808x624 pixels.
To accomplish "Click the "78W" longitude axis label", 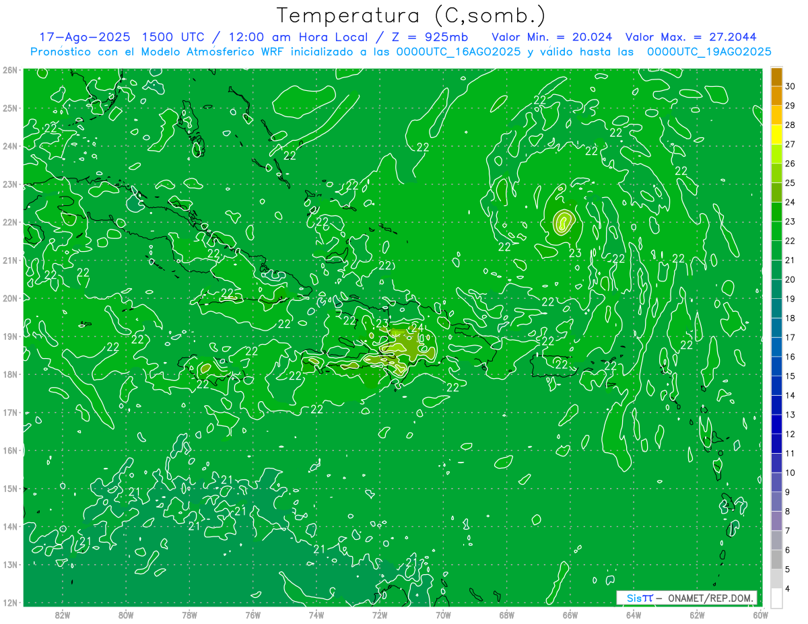I will (189, 615).
